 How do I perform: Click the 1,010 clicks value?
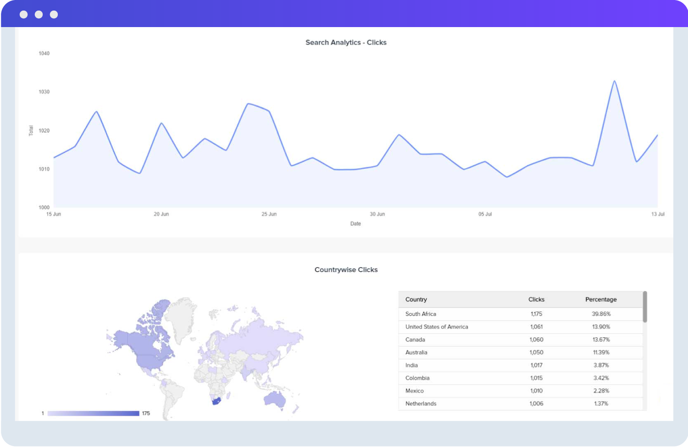pos(536,391)
